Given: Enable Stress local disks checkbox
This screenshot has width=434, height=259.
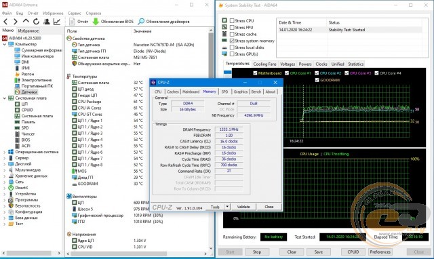Looking at the screenshot, I should click(232, 47).
